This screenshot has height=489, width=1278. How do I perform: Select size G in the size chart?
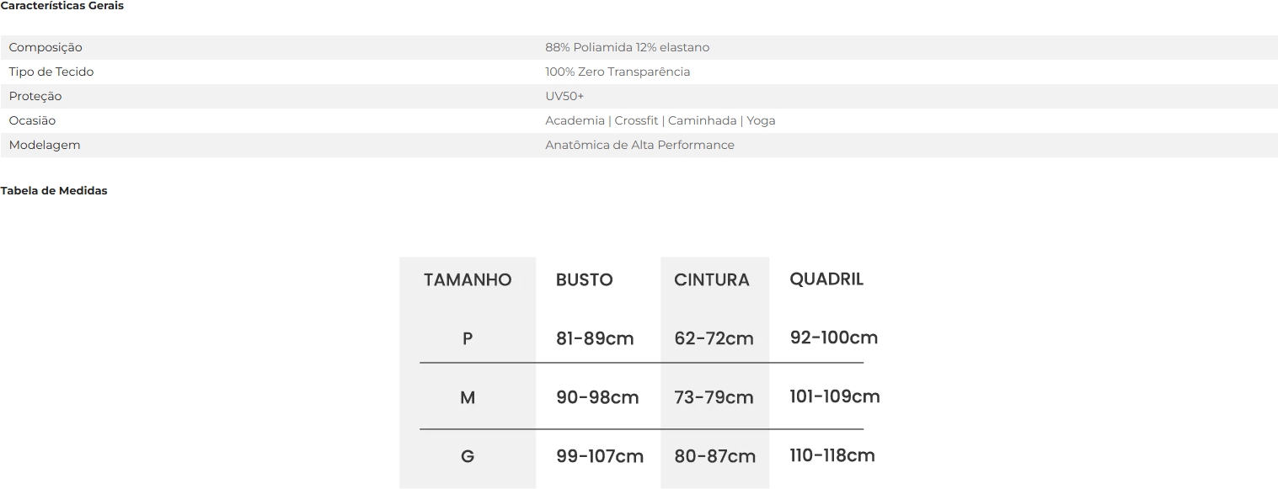click(x=468, y=457)
